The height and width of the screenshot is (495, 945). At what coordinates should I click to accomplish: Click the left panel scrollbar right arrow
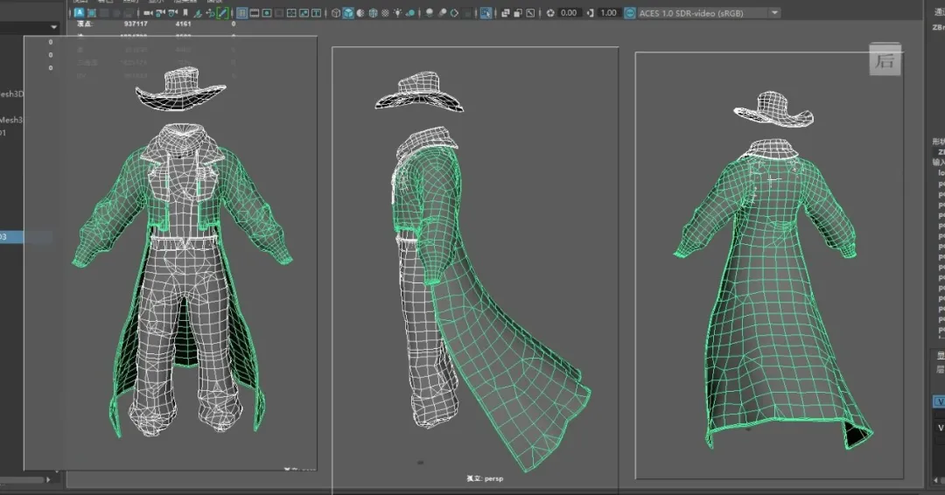[x=48, y=480]
